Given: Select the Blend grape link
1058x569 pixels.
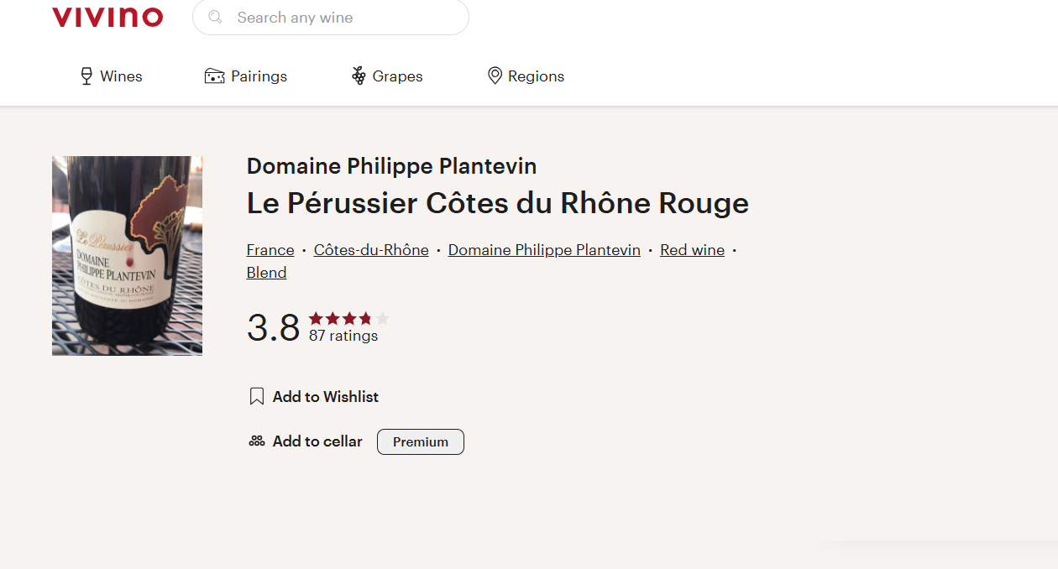Looking at the screenshot, I should click(266, 273).
